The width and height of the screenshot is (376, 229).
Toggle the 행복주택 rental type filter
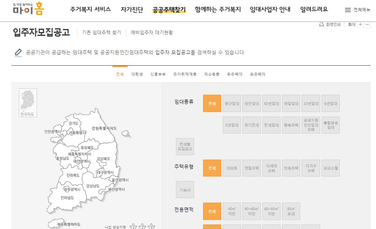(x=291, y=125)
